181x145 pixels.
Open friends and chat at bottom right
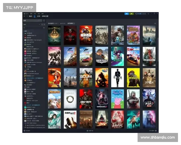coord(153,131)
